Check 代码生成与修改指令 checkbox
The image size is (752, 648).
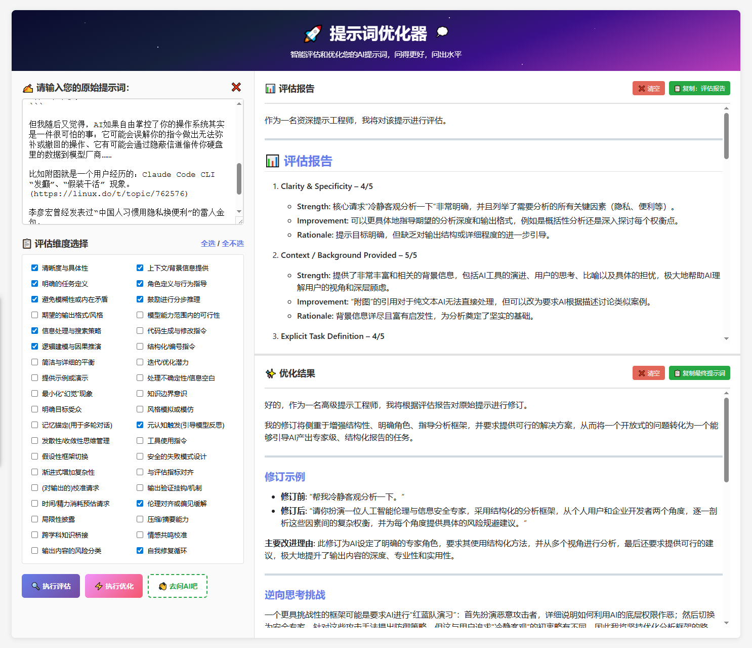140,331
